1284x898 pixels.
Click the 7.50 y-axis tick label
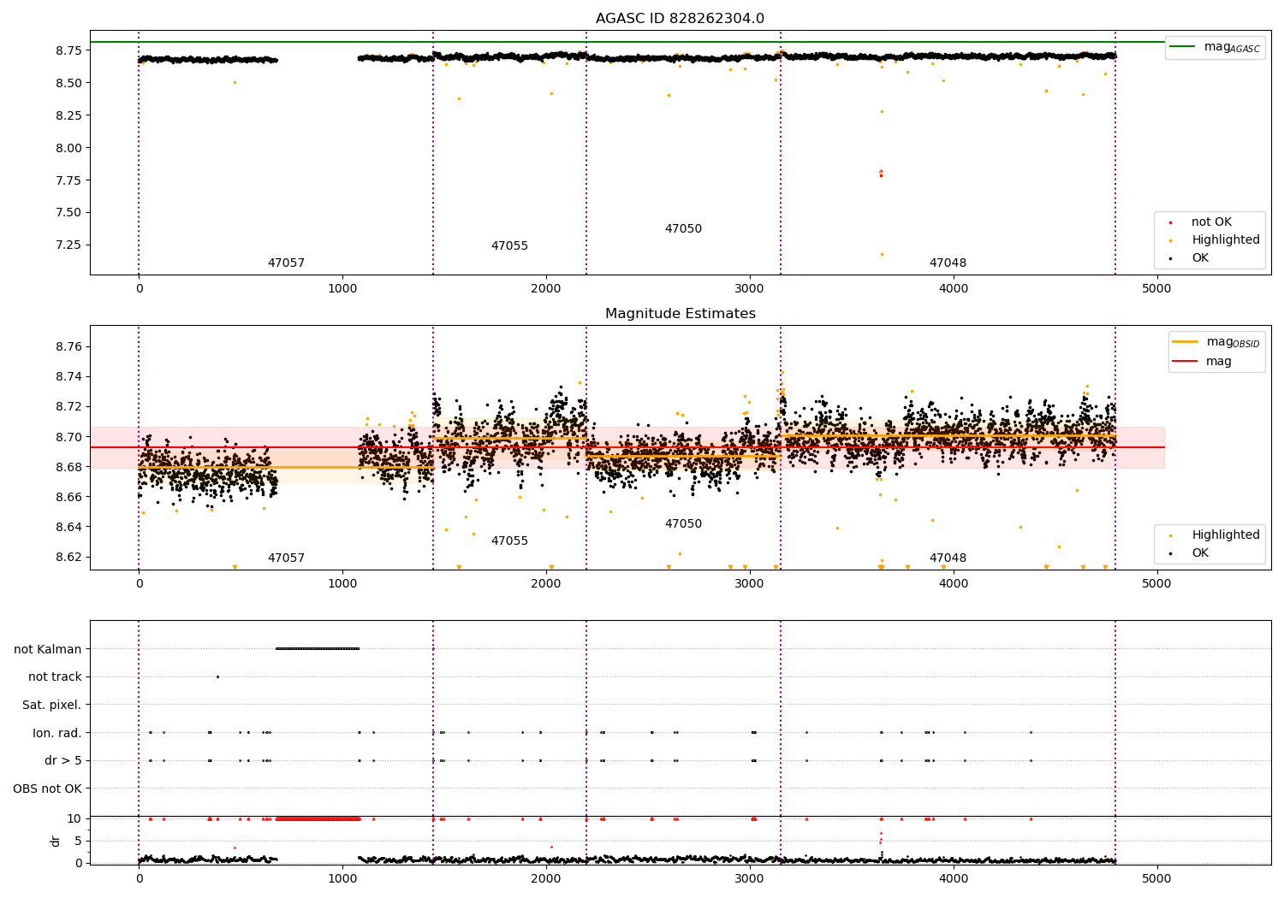pos(68,213)
